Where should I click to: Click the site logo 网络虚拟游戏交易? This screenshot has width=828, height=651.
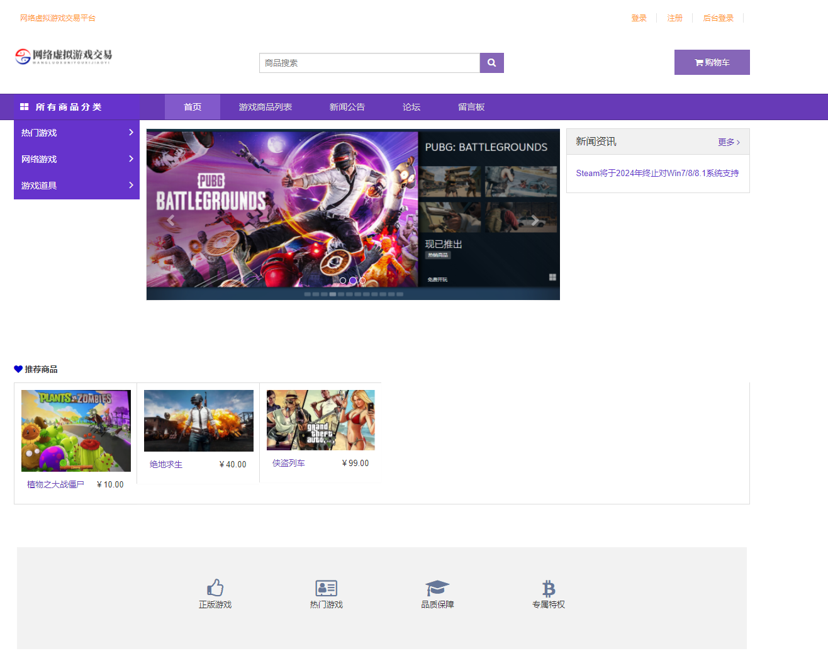pos(64,57)
